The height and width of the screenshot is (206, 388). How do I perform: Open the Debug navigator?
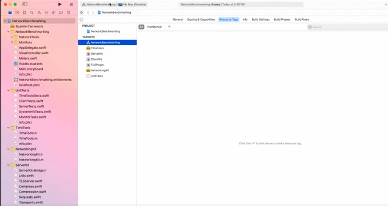54,13
